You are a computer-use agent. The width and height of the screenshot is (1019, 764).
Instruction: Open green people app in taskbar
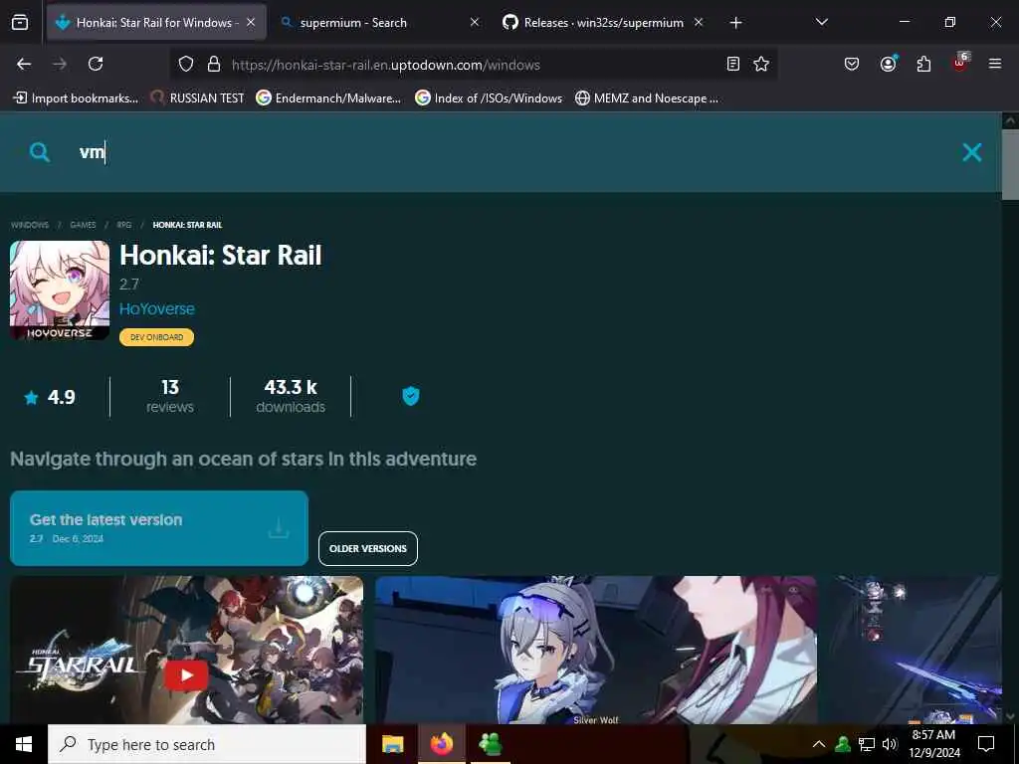[491, 744]
